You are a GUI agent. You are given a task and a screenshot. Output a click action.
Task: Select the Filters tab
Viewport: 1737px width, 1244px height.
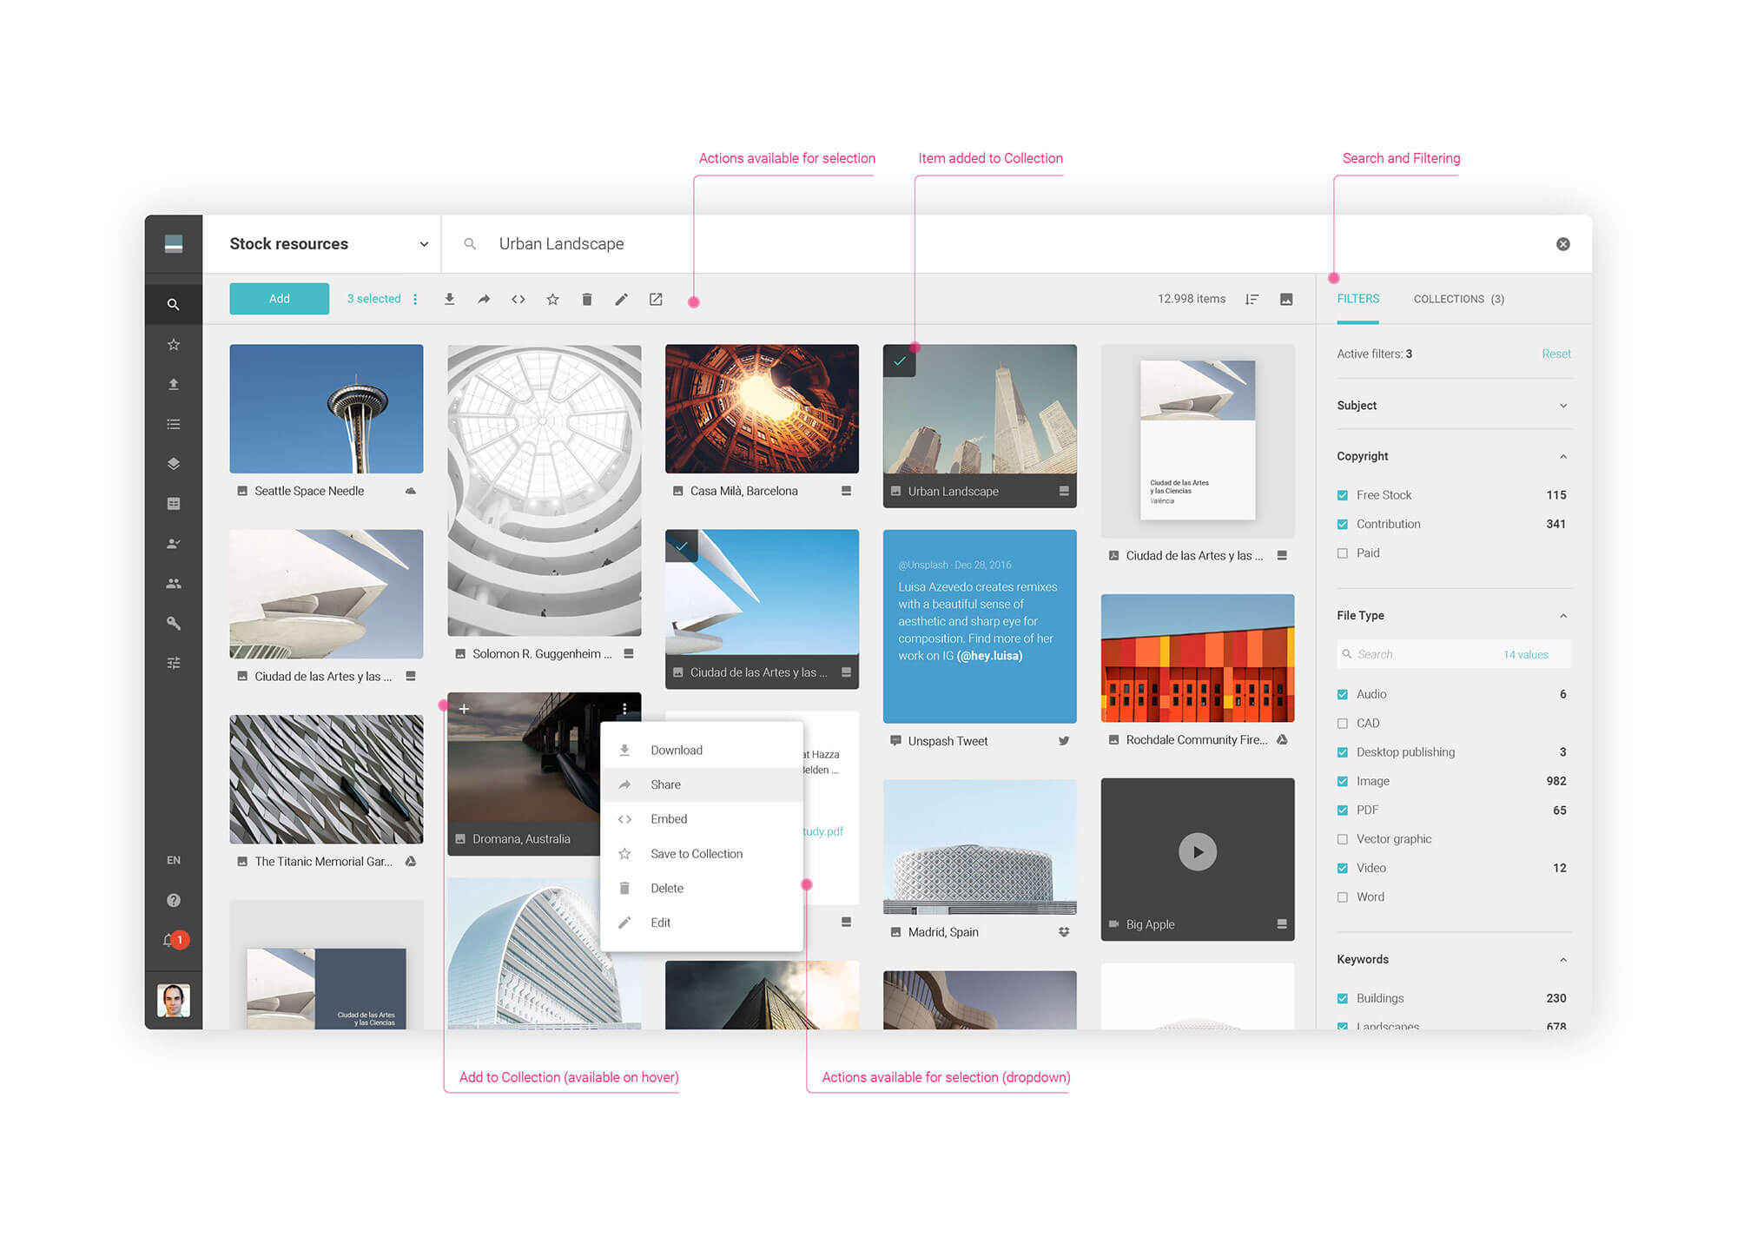[x=1358, y=299]
